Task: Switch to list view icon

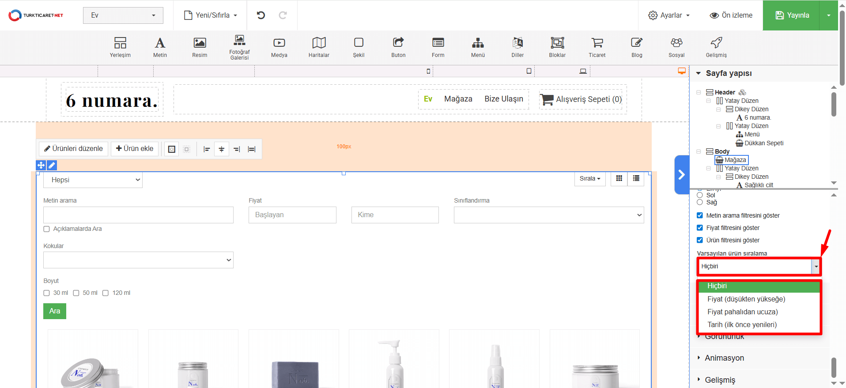Action: click(636, 179)
